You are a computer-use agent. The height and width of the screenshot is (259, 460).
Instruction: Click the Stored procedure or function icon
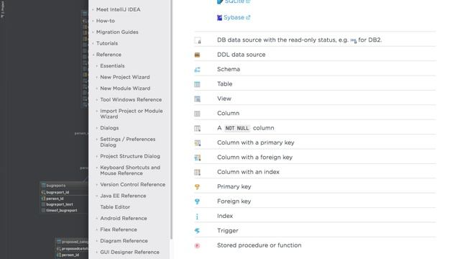(197, 245)
